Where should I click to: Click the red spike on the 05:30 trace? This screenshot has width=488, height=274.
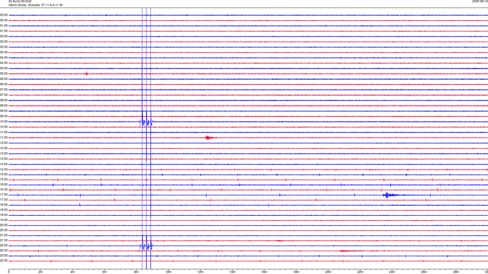pyautogui.click(x=87, y=74)
